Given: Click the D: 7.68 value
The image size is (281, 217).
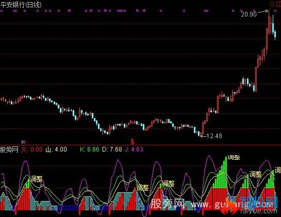Looking at the screenshot, I should pyautogui.click(x=112, y=149).
